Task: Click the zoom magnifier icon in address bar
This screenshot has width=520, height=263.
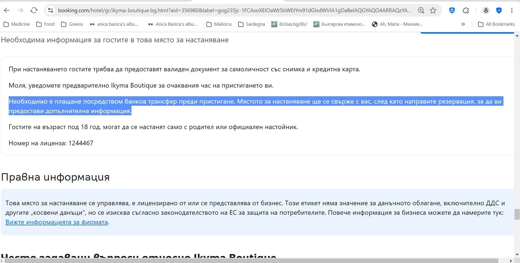Action: 421,10
